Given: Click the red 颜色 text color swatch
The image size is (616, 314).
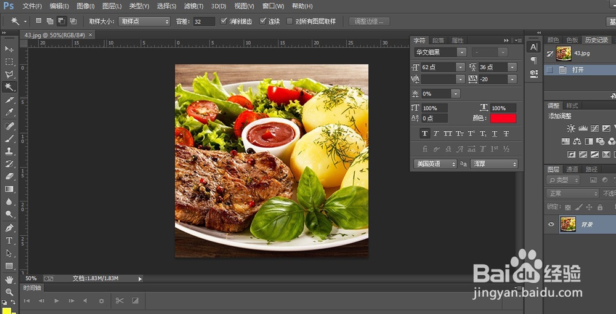Looking at the screenshot, I should [x=503, y=118].
